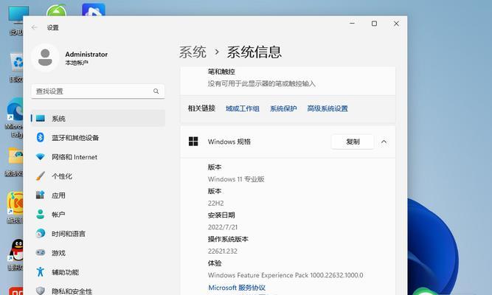
Task: Open 网络和 Internet settings
Action: 98,157
